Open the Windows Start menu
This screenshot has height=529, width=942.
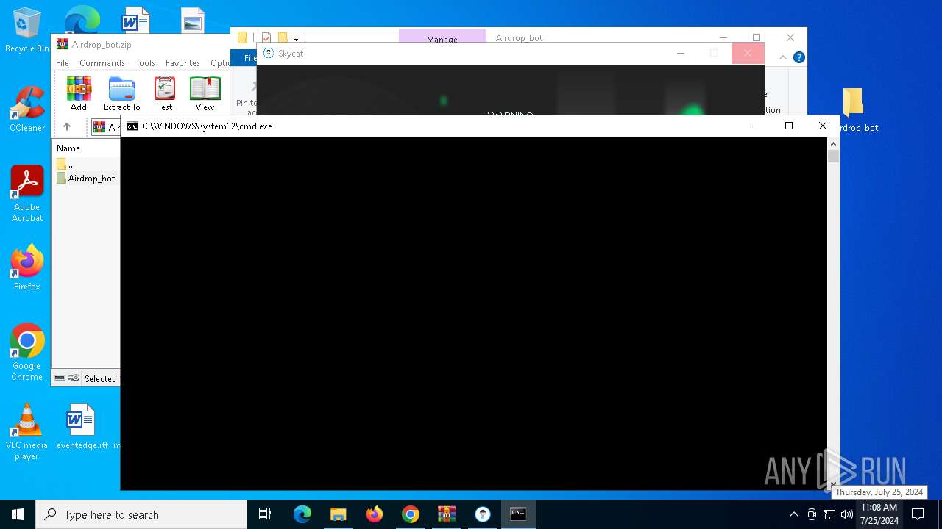[18, 514]
